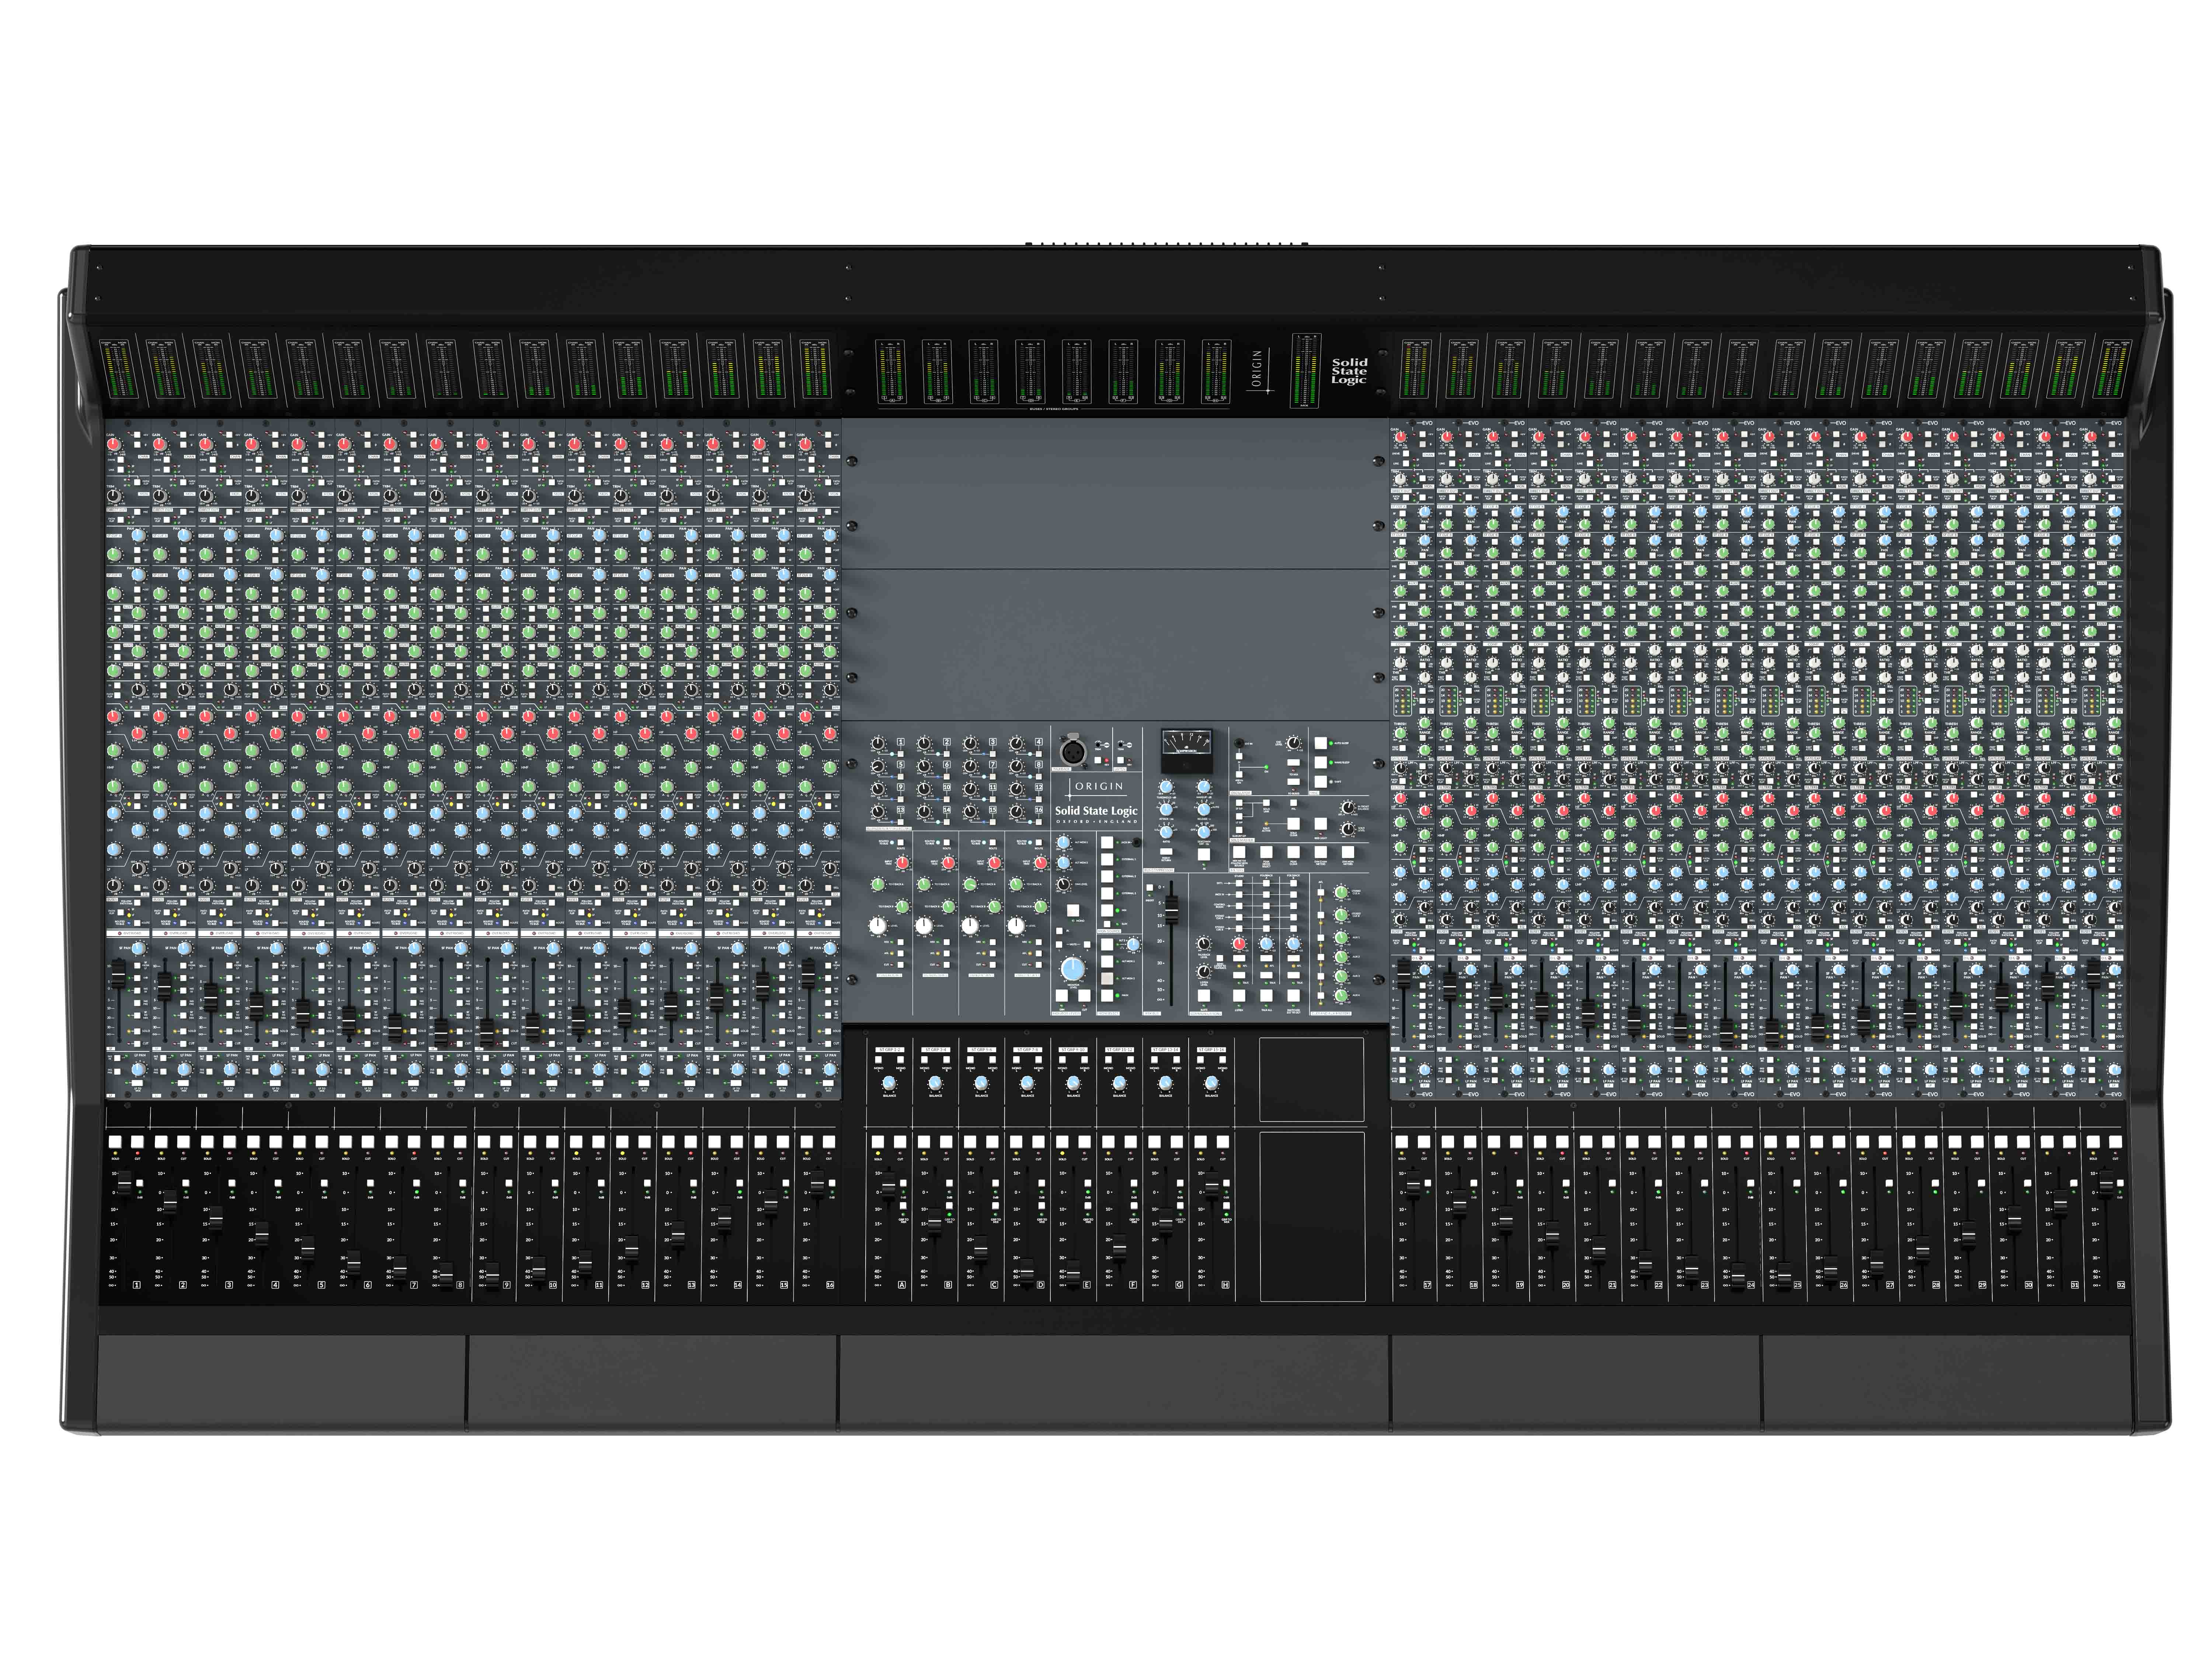Click the large blue Monitor Level knob
Image resolution: width=2212 pixels, height=1659 pixels.
pyautogui.click(x=1073, y=969)
